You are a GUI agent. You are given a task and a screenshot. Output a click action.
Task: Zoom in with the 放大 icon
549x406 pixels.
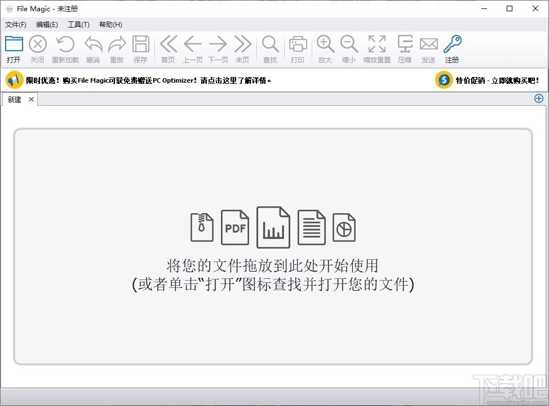pos(325,44)
